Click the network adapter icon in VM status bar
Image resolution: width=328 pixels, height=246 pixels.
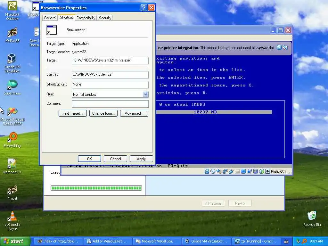coord(225,171)
